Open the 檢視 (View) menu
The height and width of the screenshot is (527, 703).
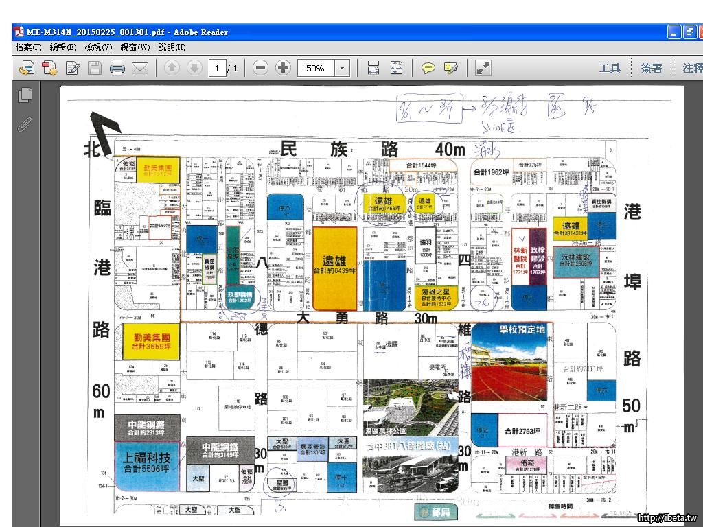[99, 47]
